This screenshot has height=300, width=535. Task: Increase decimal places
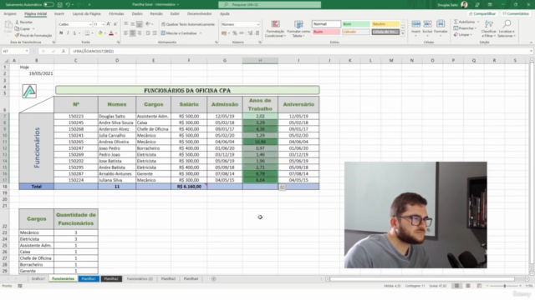tap(250, 33)
